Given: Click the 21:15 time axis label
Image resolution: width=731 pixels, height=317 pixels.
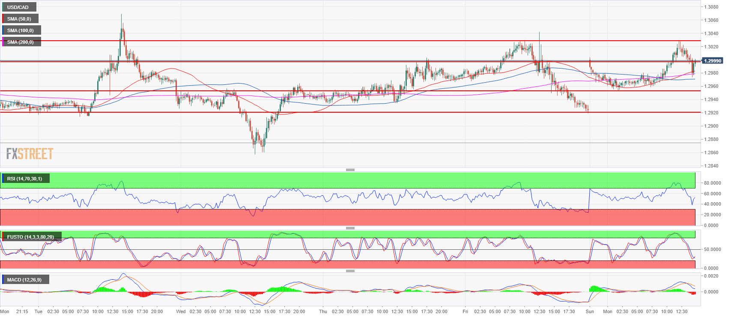Looking at the screenshot, I should [x=22, y=311].
